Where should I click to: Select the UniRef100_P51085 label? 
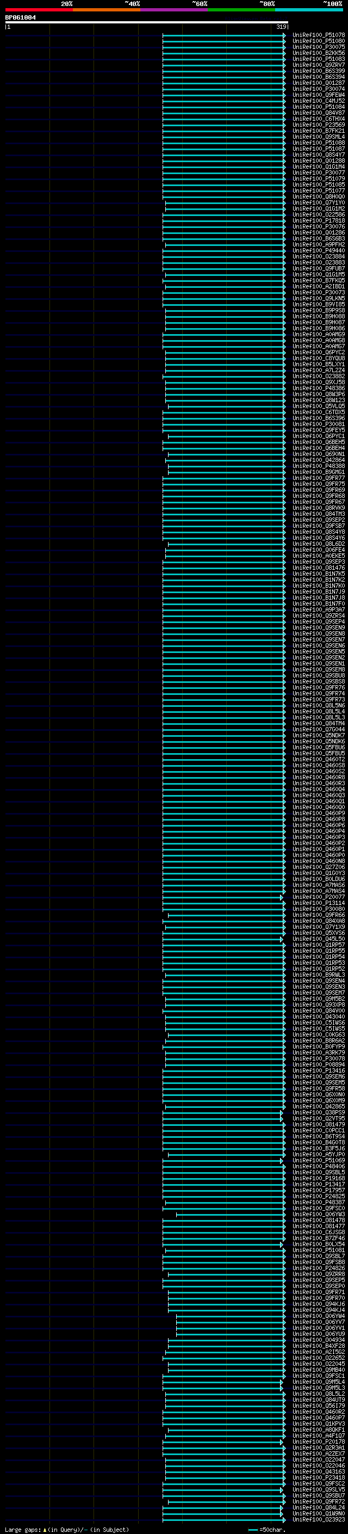(x=319, y=184)
